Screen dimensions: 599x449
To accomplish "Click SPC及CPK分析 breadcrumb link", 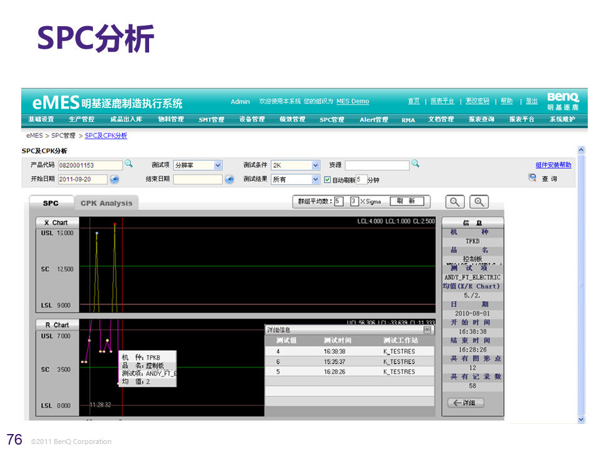I will (106, 135).
